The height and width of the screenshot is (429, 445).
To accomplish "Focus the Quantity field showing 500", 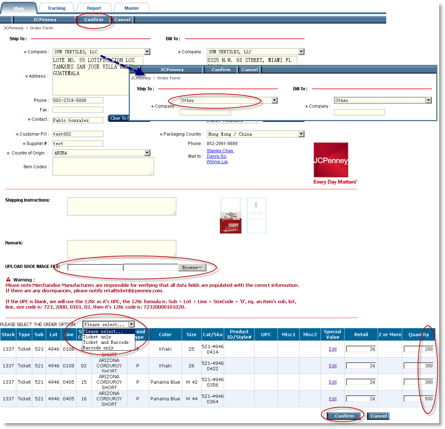I will [419, 399].
